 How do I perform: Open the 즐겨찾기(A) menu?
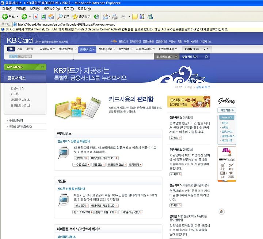52,9
